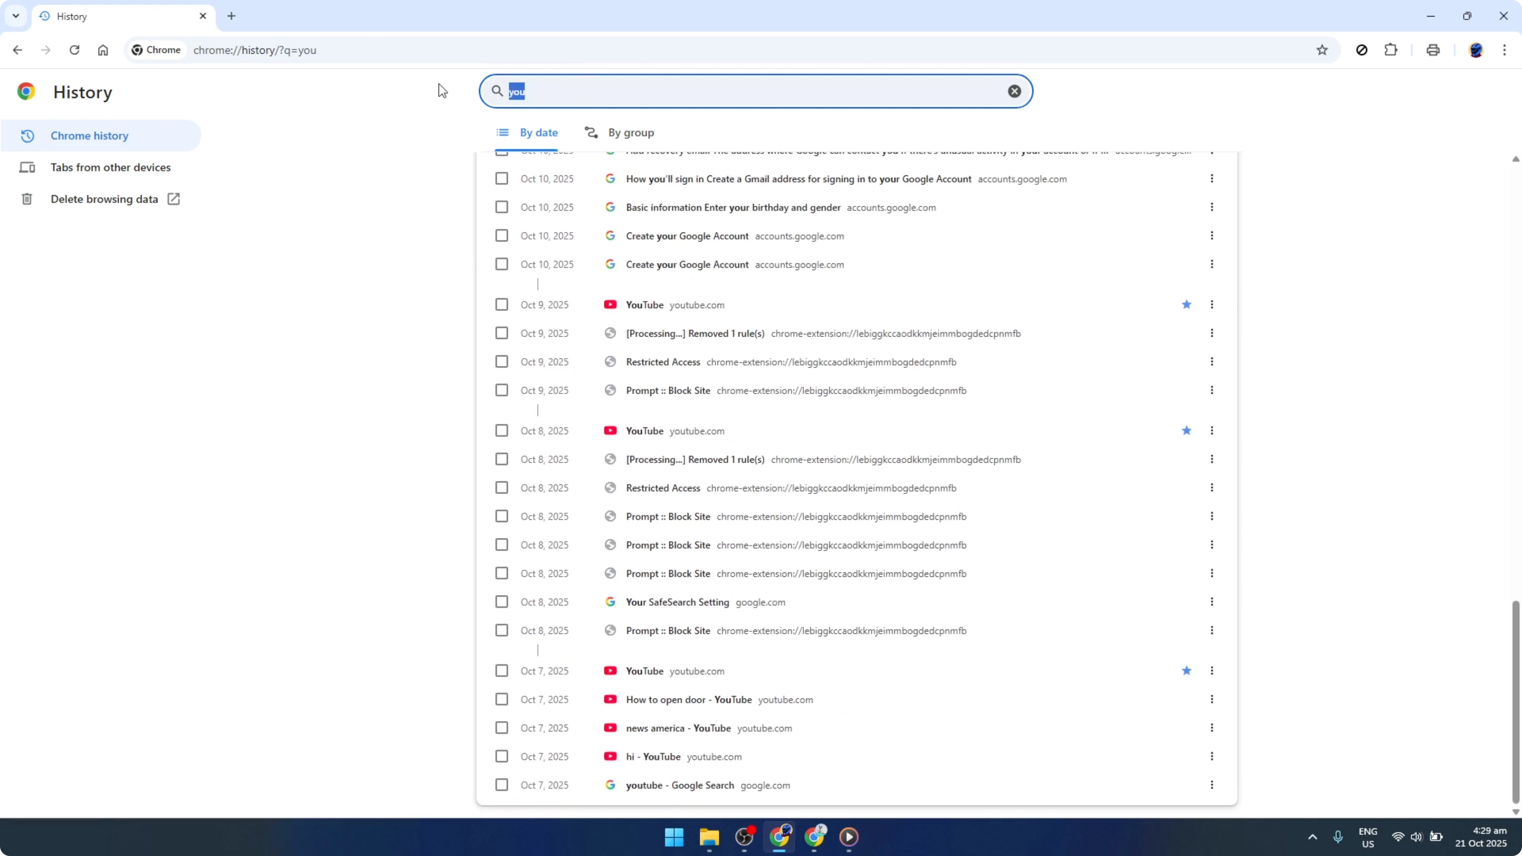Open actions menu for 'How you'll sign in'
This screenshot has height=856, width=1522.
point(1212,178)
